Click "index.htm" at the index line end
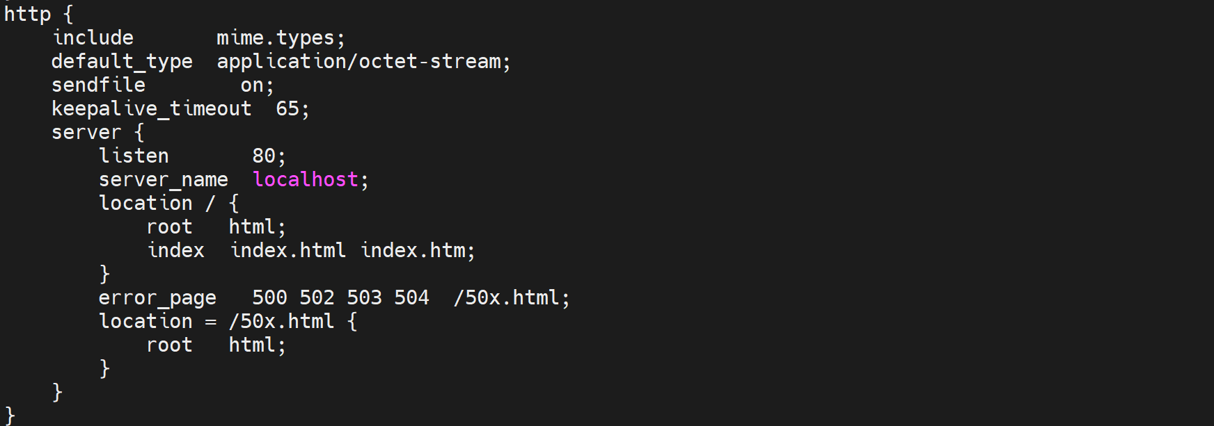The width and height of the screenshot is (1214, 426). point(413,250)
